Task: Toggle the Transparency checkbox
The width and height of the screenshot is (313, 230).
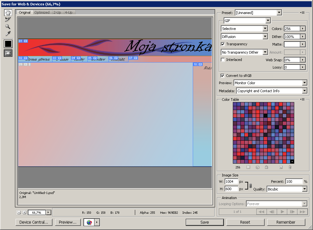Action: tap(223, 44)
